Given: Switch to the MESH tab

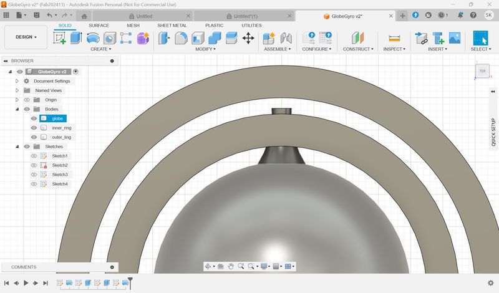Looking at the screenshot, I should pos(133,26).
